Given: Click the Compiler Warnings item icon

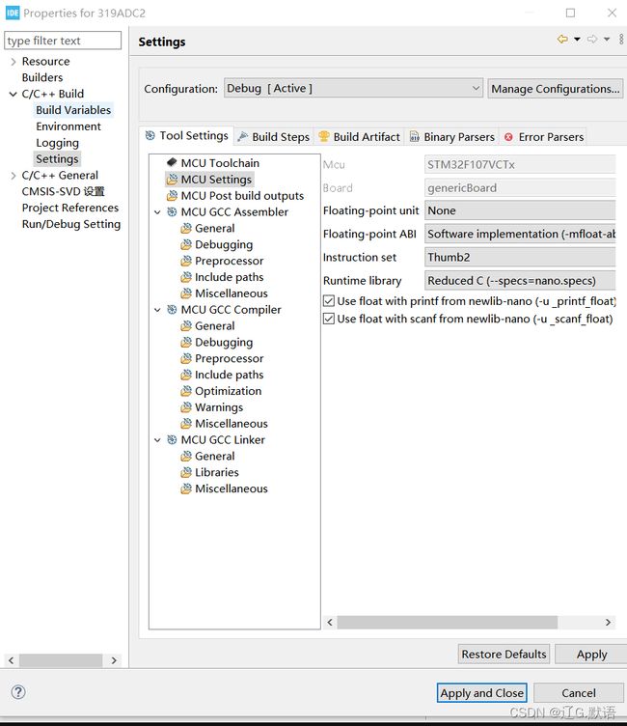Looking at the screenshot, I should click(x=186, y=407).
